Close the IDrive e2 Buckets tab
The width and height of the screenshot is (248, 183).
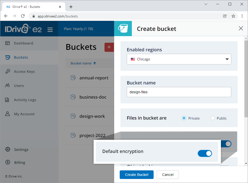[60, 7]
